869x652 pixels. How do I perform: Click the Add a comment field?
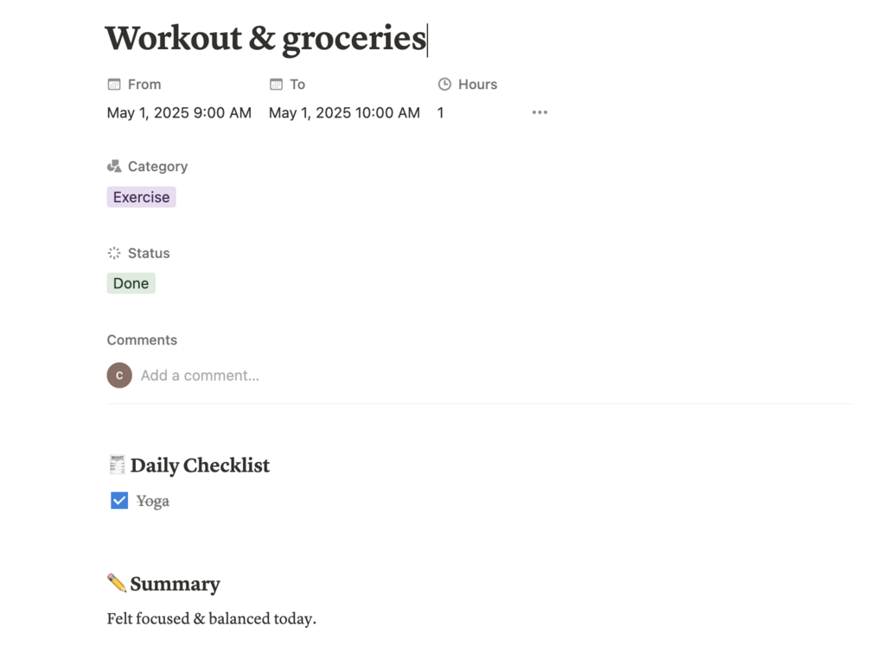200,376
